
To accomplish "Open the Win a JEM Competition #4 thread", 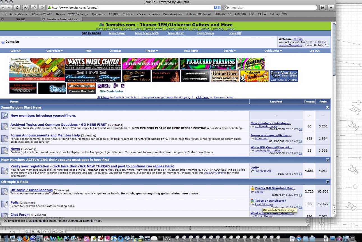I will click(x=271, y=147).
